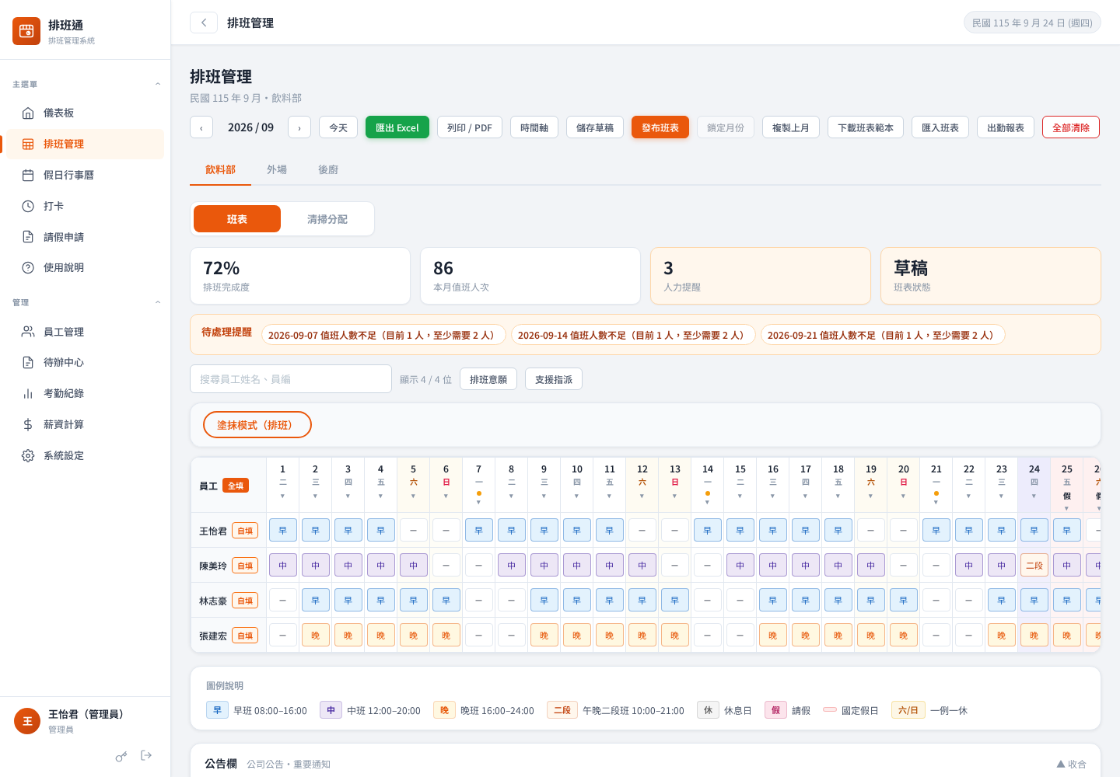Image resolution: width=1120 pixels, height=777 pixels.
Task: Open 請假申請 in the sidebar menu
Action: pos(86,237)
